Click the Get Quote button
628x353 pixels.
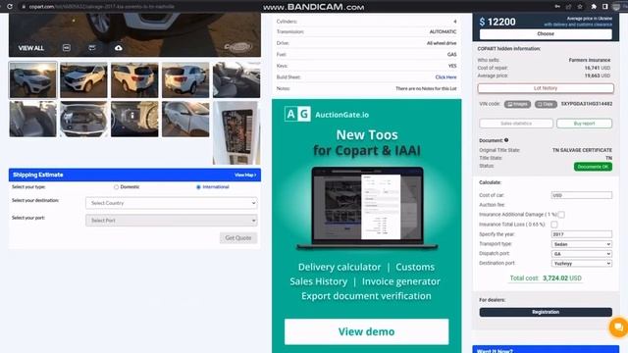click(238, 237)
